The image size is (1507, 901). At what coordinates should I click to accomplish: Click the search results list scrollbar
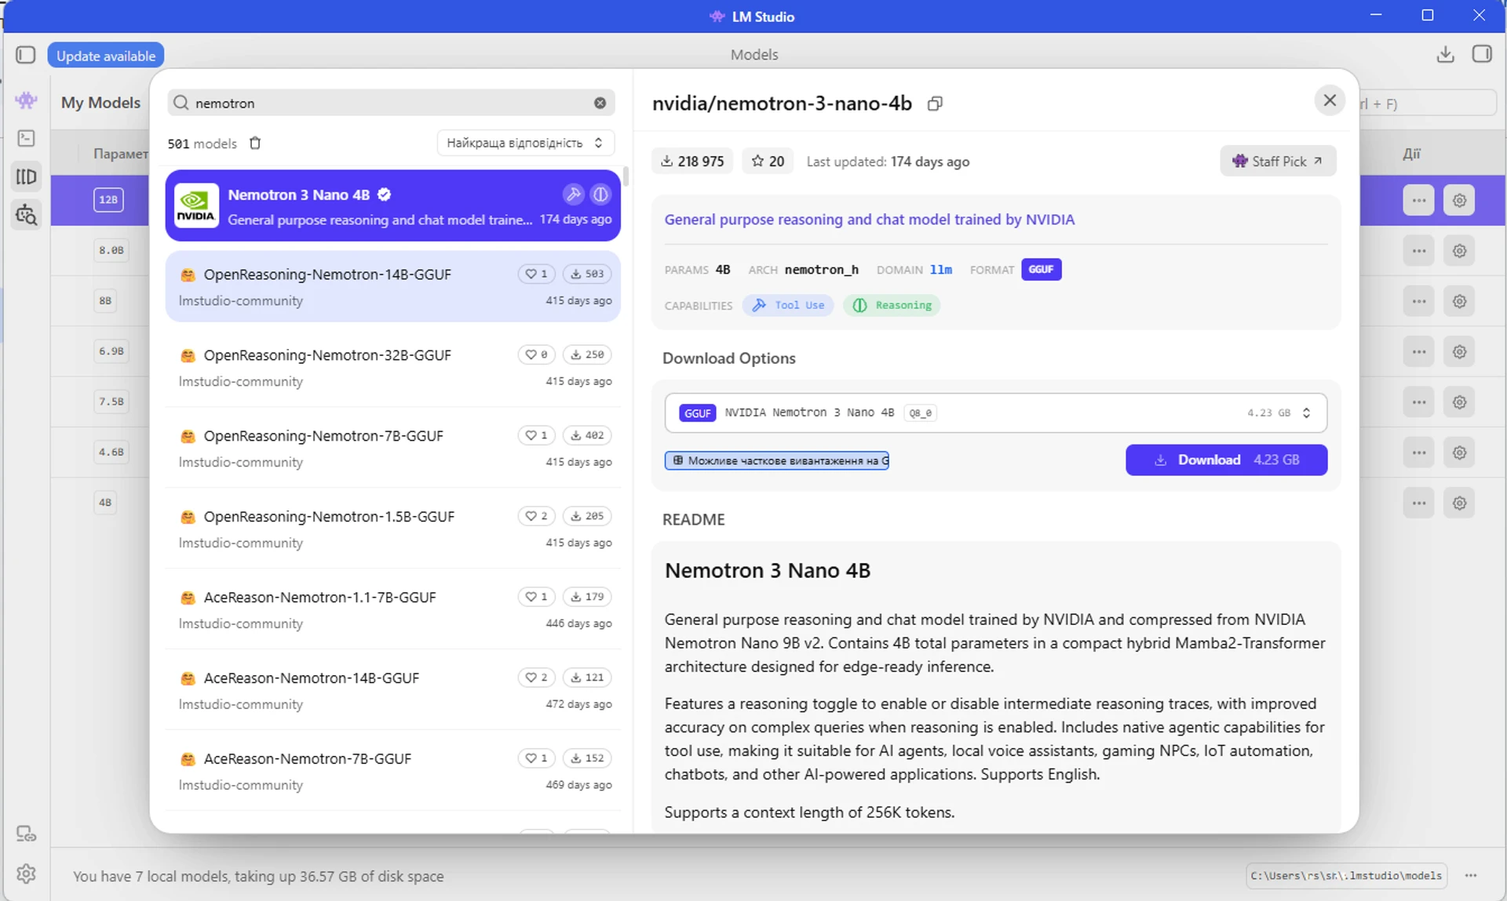pos(626,176)
